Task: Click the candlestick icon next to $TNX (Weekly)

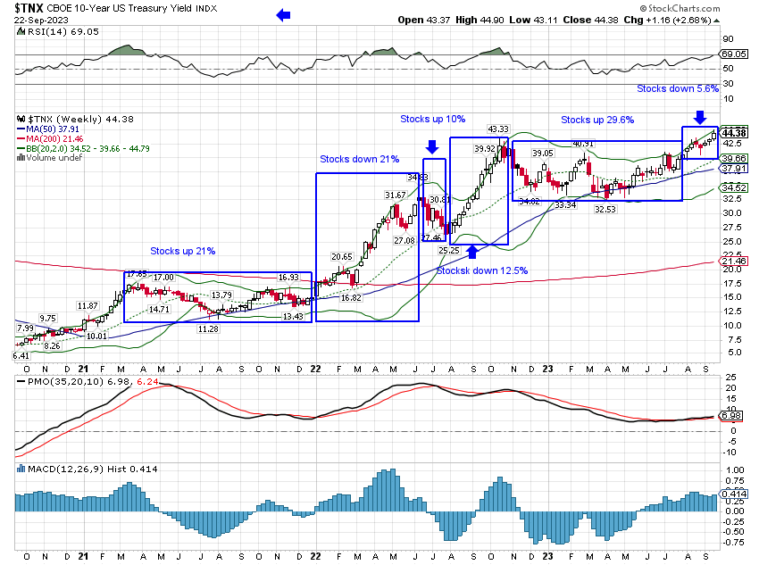Action: (21, 119)
